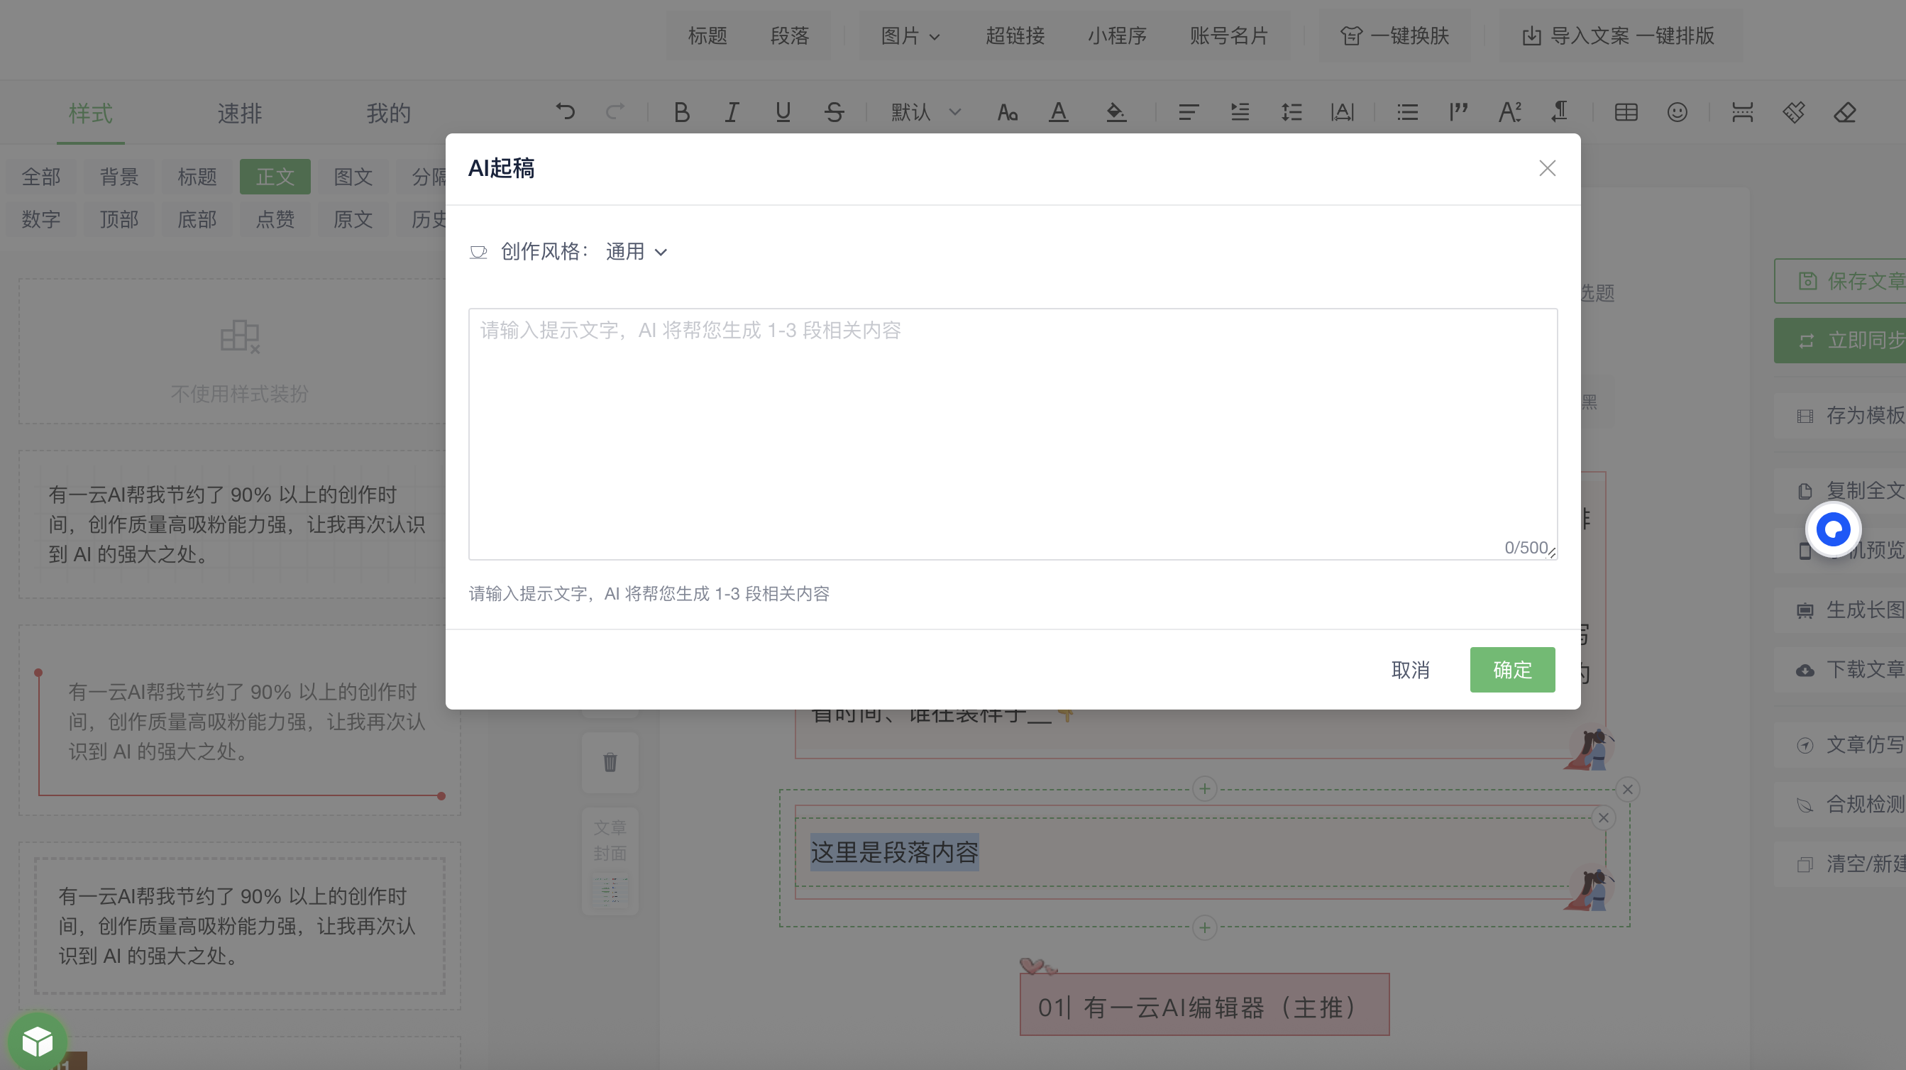Screen dimensions: 1906x1070
Task: Click the superscript A² icon
Action: [1509, 113]
